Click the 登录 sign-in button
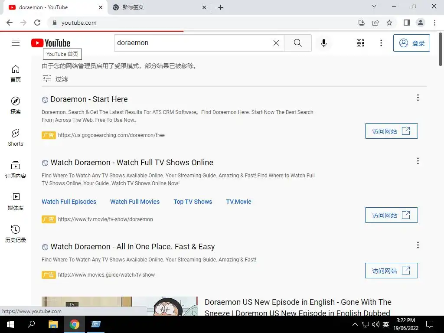Screen dimensions: 444x333 click(x=411, y=43)
